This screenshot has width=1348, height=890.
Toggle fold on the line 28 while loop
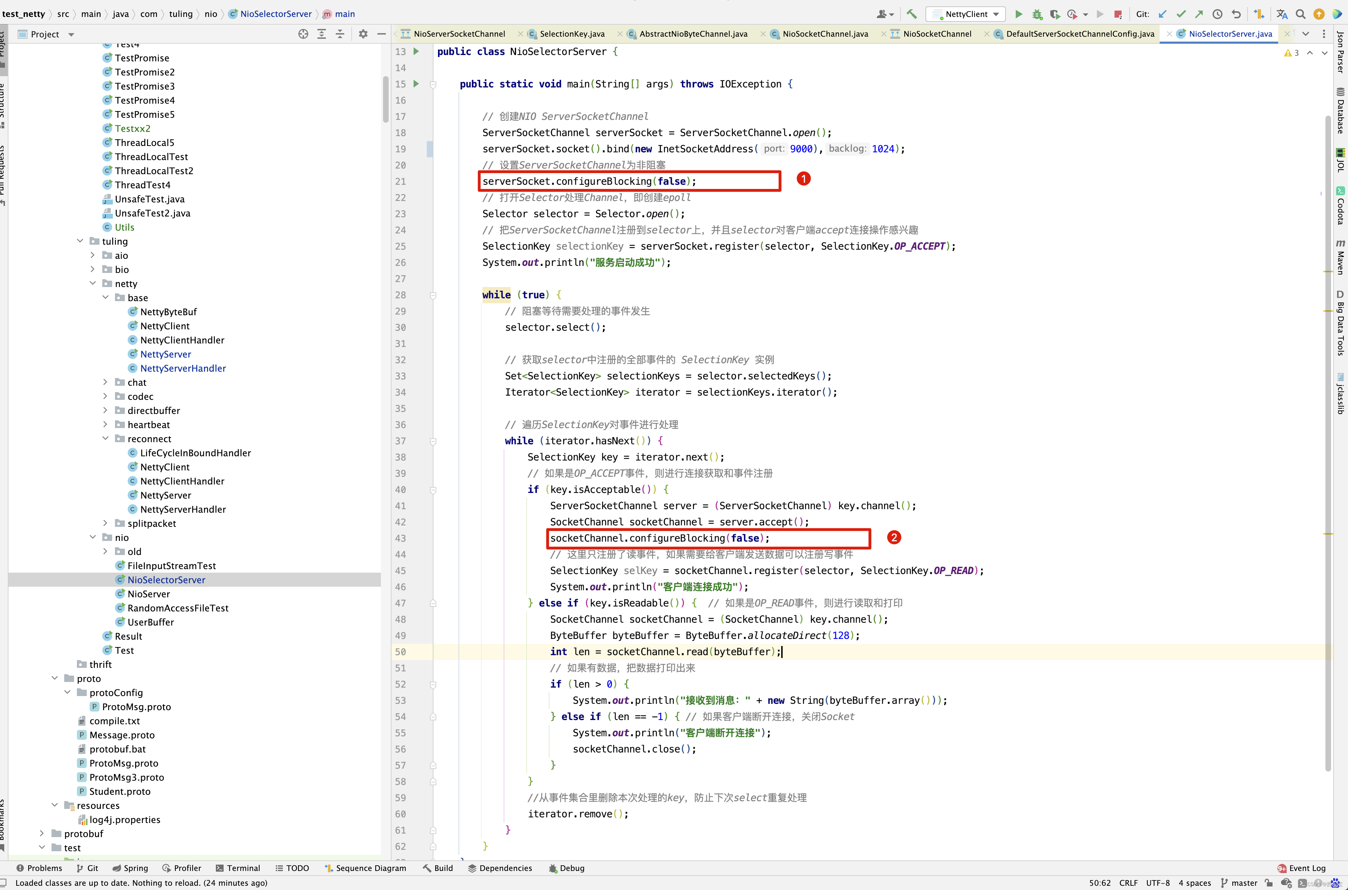pyautogui.click(x=433, y=295)
